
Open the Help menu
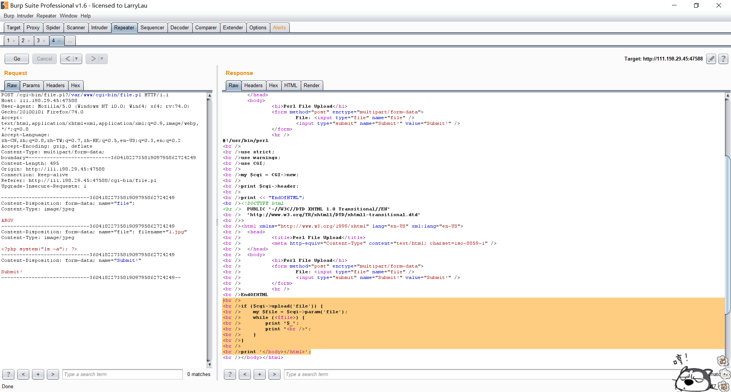(86, 16)
